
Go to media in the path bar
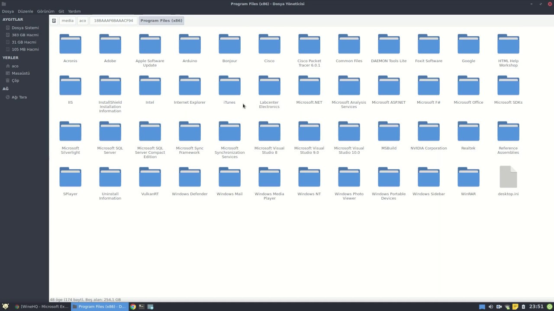[68, 20]
